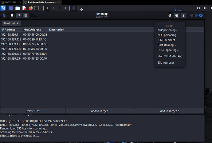
Task: Switch to kali-linux-2024.2-vmware tab
Action: [x=43, y=2]
